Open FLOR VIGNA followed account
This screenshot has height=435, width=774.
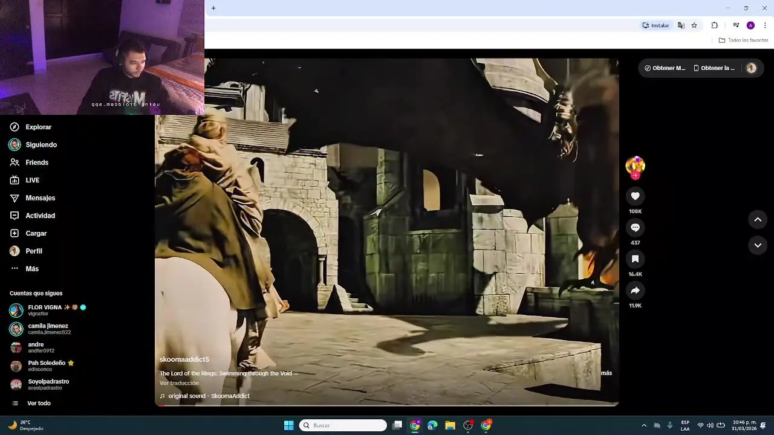click(48, 310)
